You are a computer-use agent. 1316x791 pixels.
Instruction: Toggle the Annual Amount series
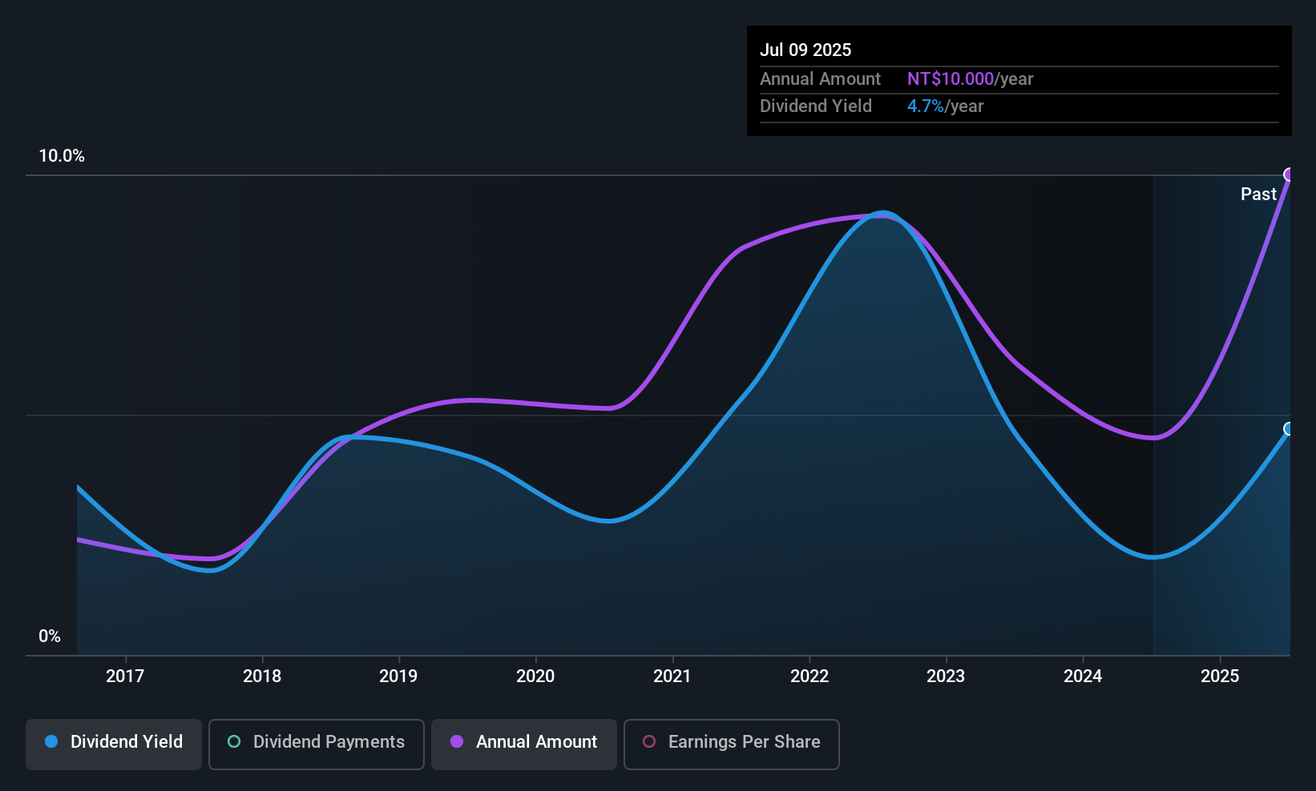point(524,745)
